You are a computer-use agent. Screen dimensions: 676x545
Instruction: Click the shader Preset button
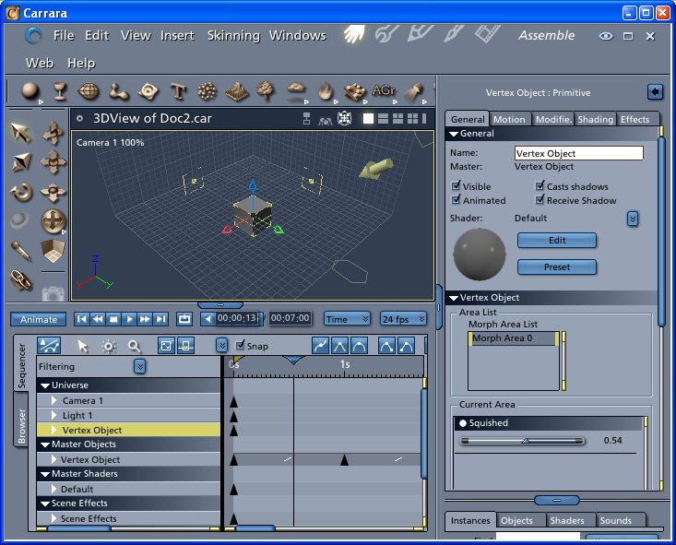[557, 267]
